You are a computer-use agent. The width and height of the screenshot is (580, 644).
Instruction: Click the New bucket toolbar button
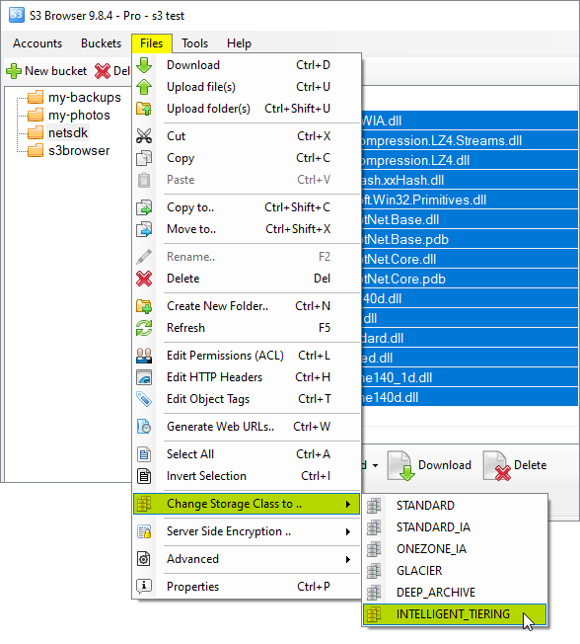point(46,71)
